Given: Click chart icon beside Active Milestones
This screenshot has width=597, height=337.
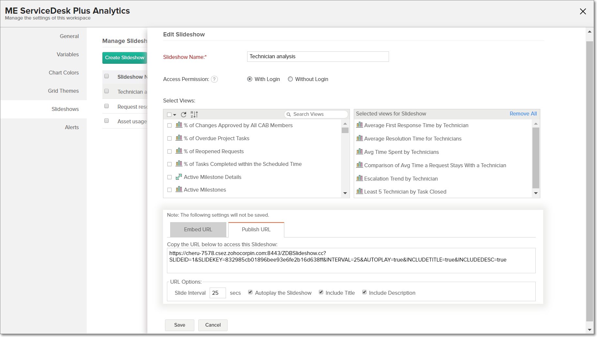Looking at the screenshot, I should pos(179,189).
